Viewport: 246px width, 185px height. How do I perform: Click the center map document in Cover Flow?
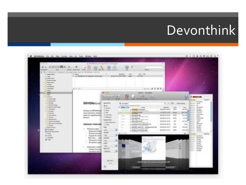[x=153, y=148]
